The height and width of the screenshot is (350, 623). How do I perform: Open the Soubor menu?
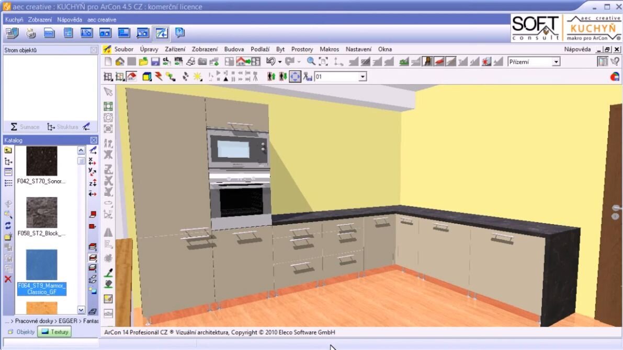[124, 49]
